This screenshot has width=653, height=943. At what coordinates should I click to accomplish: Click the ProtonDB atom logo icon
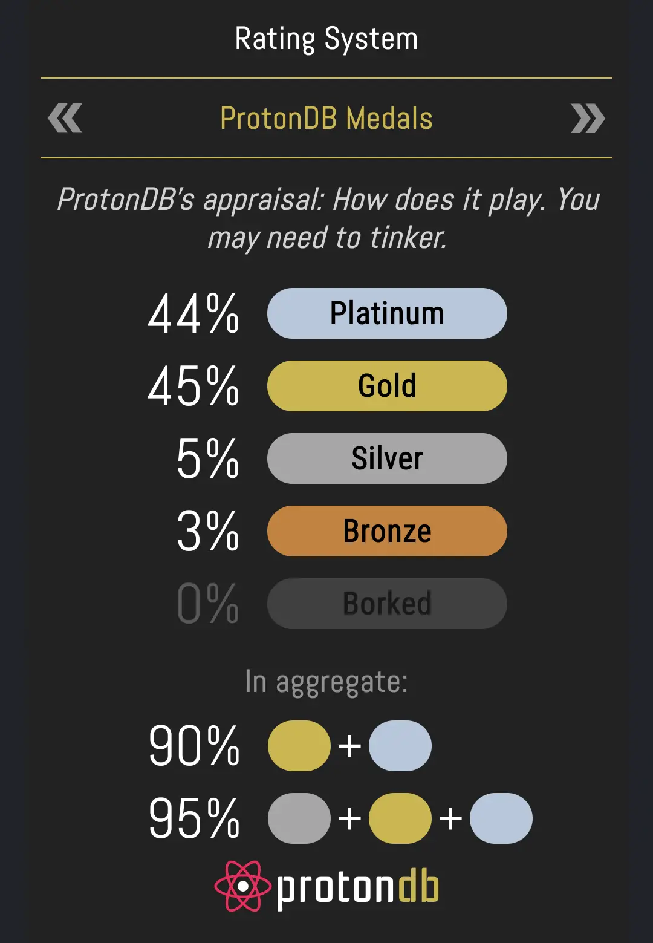point(243,886)
